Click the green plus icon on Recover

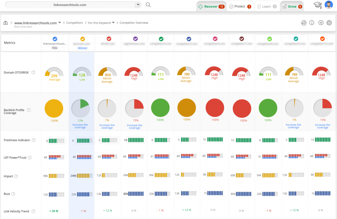coord(200,7)
